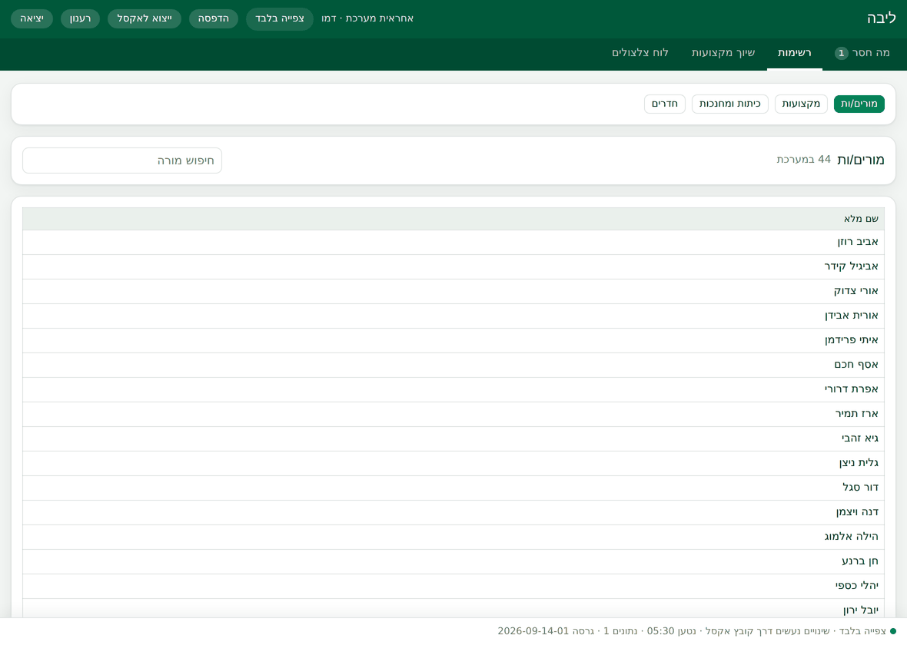Screen dimensions: 907x645
Task: Open the מה חסר tab
Action: point(862,52)
